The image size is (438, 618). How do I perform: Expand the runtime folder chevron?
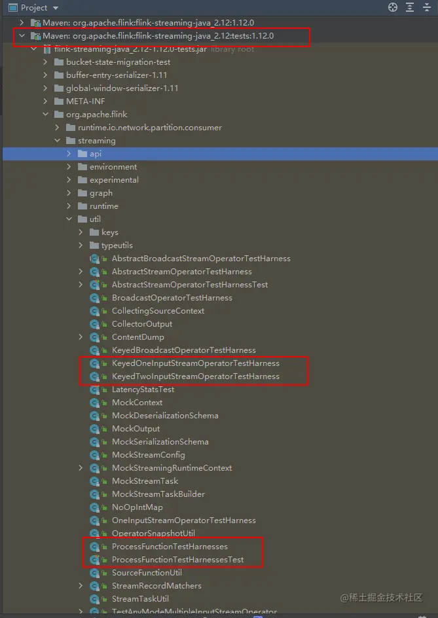click(69, 206)
